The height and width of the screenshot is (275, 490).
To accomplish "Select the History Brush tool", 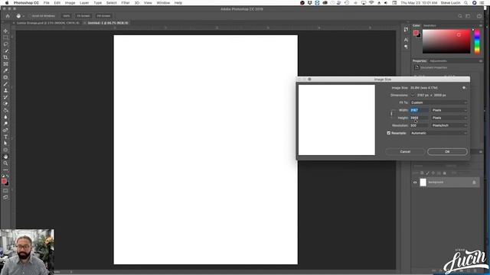I will (5, 97).
